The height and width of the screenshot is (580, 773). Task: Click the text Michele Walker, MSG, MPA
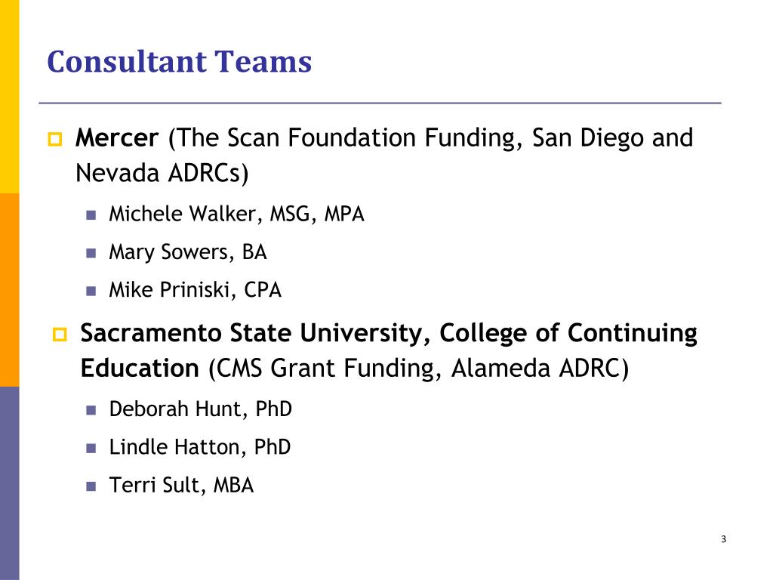click(236, 214)
